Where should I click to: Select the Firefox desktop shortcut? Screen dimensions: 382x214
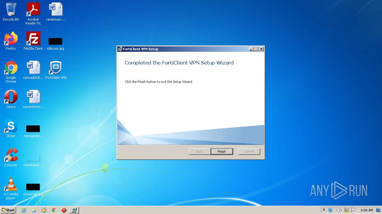(11, 41)
